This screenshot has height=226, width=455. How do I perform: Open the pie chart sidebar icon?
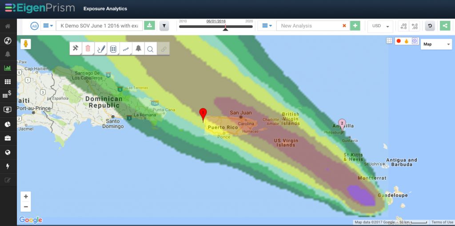tap(8, 124)
